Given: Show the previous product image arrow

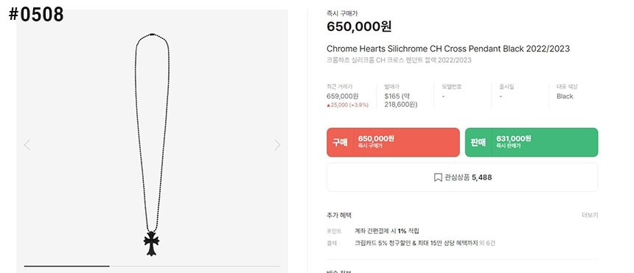Looking at the screenshot, I should [27, 145].
